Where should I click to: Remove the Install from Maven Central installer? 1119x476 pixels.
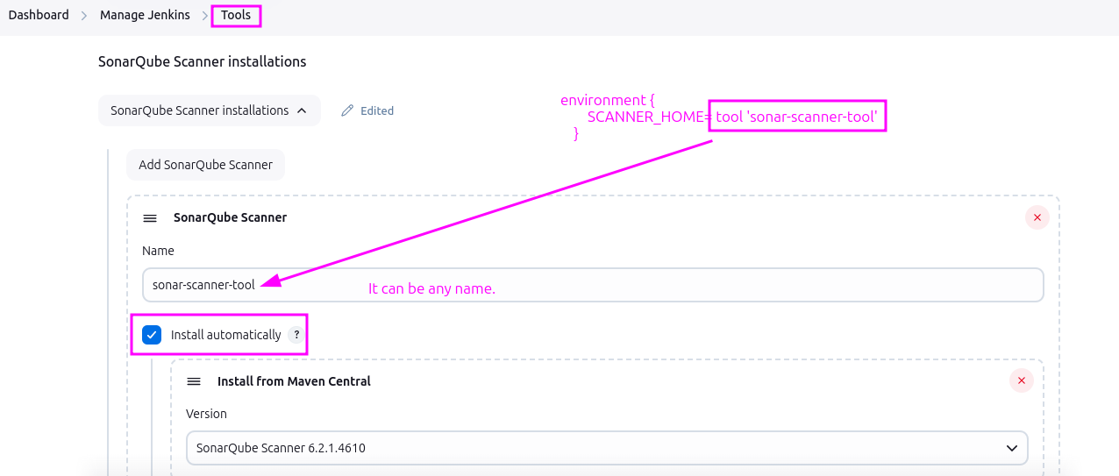pyautogui.click(x=1021, y=380)
